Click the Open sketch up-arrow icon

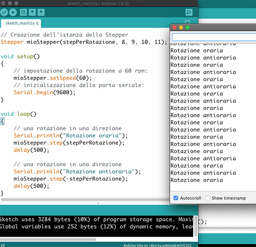[32, 13]
